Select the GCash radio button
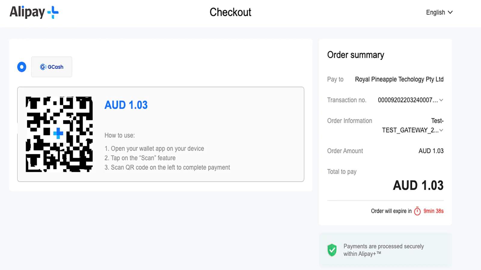The height and width of the screenshot is (270, 481). pos(22,67)
